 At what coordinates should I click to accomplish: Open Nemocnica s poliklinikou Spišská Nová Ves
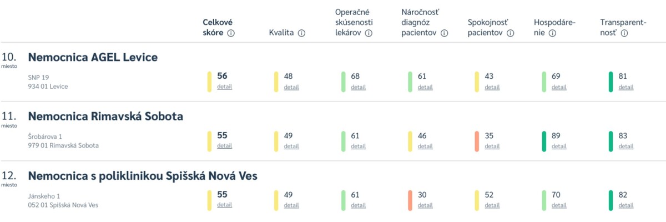(143, 176)
